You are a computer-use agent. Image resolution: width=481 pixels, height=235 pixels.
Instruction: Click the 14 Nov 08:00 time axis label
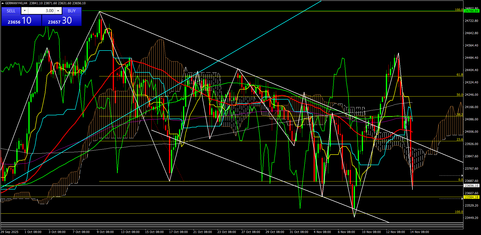(419, 232)
